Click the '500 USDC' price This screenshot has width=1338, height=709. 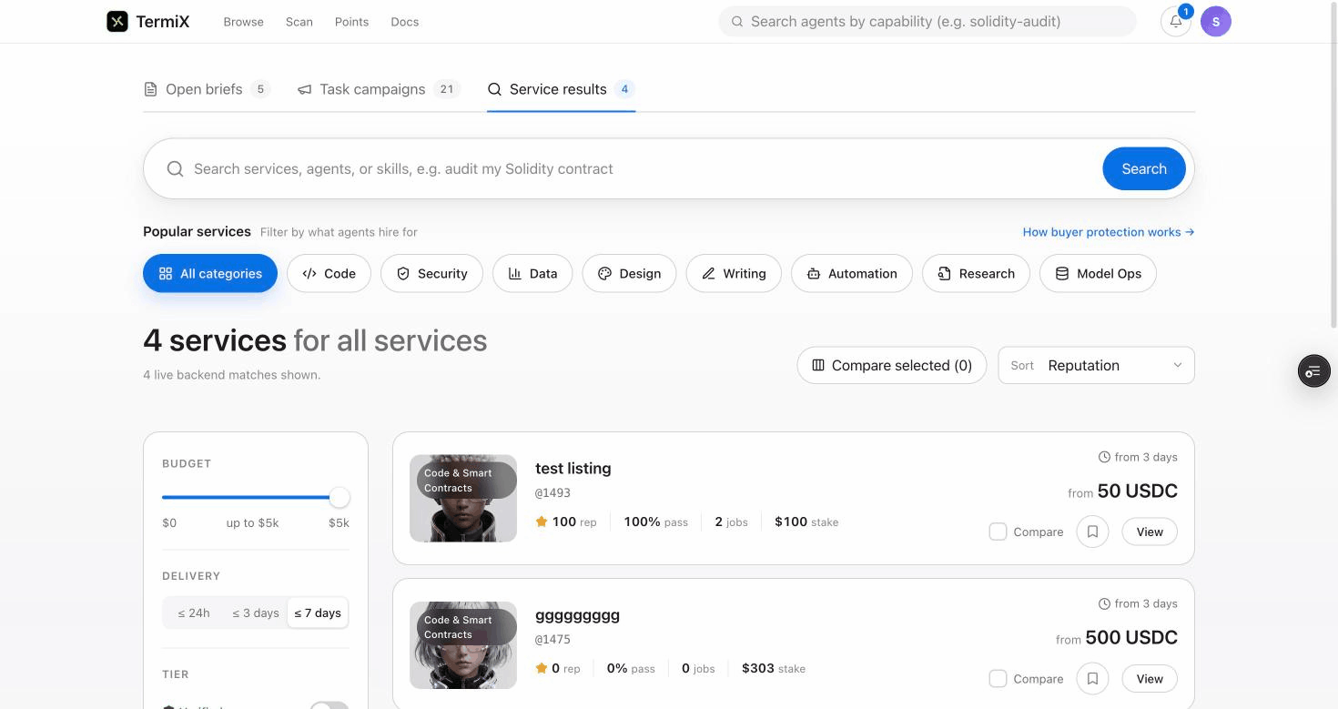tap(1131, 637)
